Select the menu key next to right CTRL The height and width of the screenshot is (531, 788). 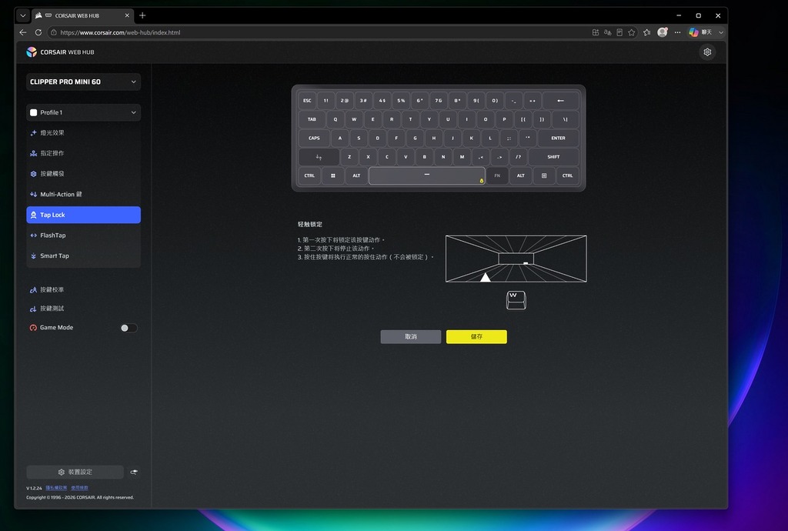(x=544, y=175)
